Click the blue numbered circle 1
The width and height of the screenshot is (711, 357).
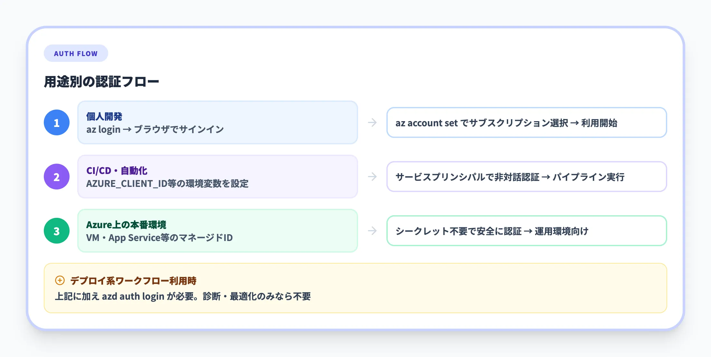click(x=57, y=122)
